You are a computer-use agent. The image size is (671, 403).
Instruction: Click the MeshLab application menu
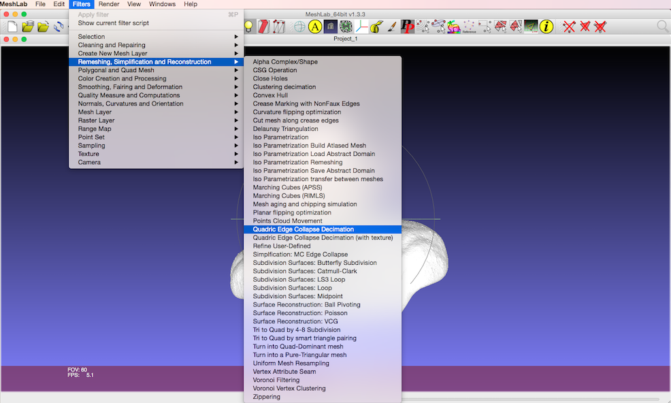(x=14, y=4)
